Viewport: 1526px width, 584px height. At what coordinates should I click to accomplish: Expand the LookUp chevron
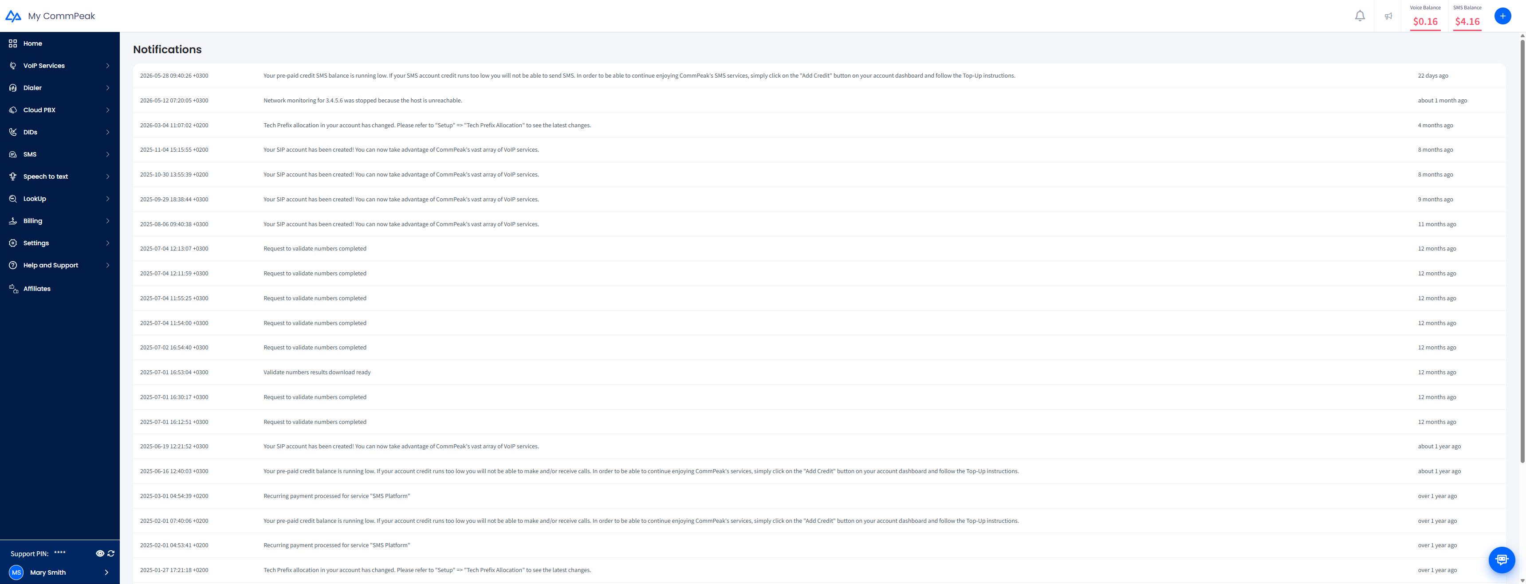[108, 199]
